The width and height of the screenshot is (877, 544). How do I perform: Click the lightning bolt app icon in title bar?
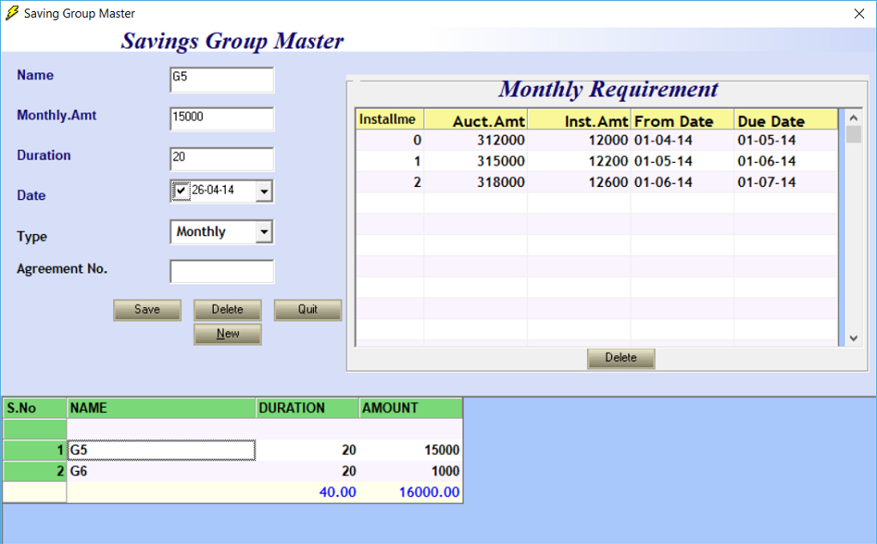12,14
